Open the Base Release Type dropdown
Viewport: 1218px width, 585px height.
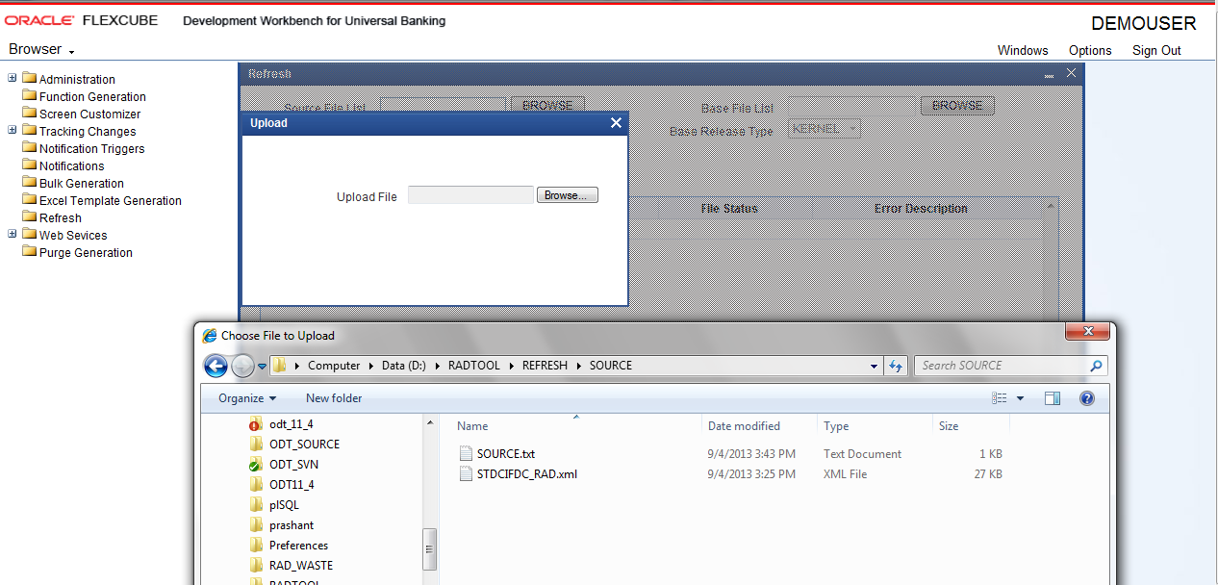pyautogui.click(x=825, y=129)
